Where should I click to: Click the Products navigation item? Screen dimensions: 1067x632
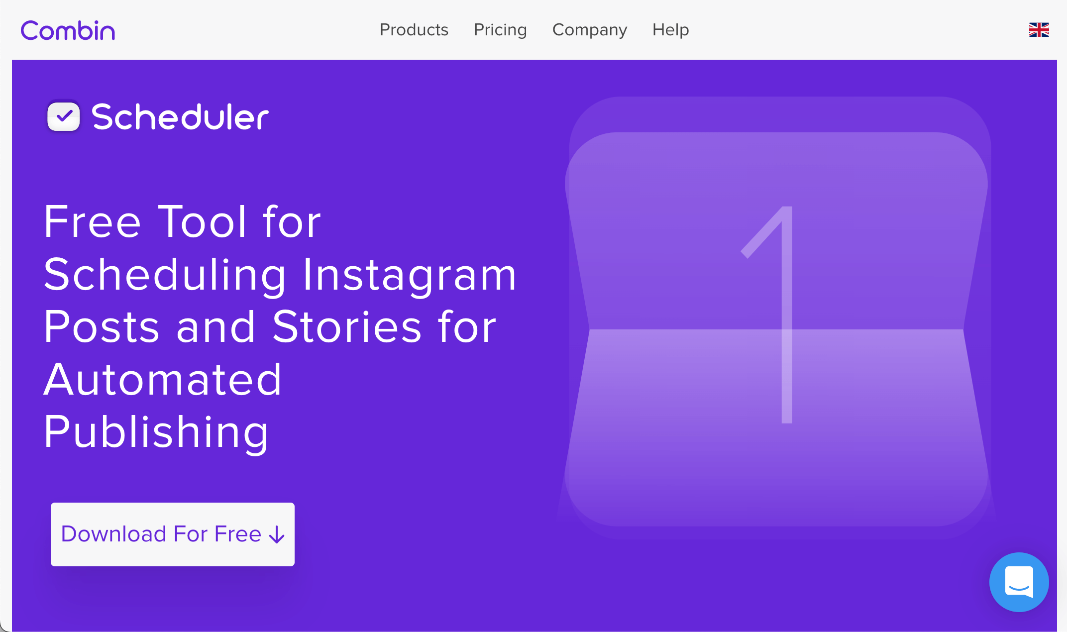click(414, 30)
